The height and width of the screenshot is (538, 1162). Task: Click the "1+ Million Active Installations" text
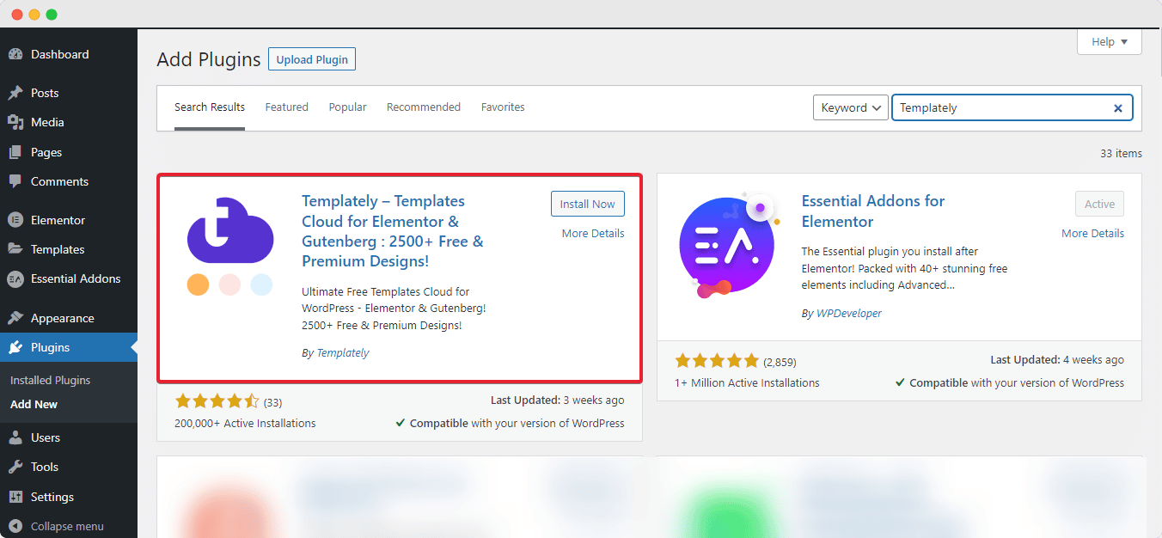point(747,382)
